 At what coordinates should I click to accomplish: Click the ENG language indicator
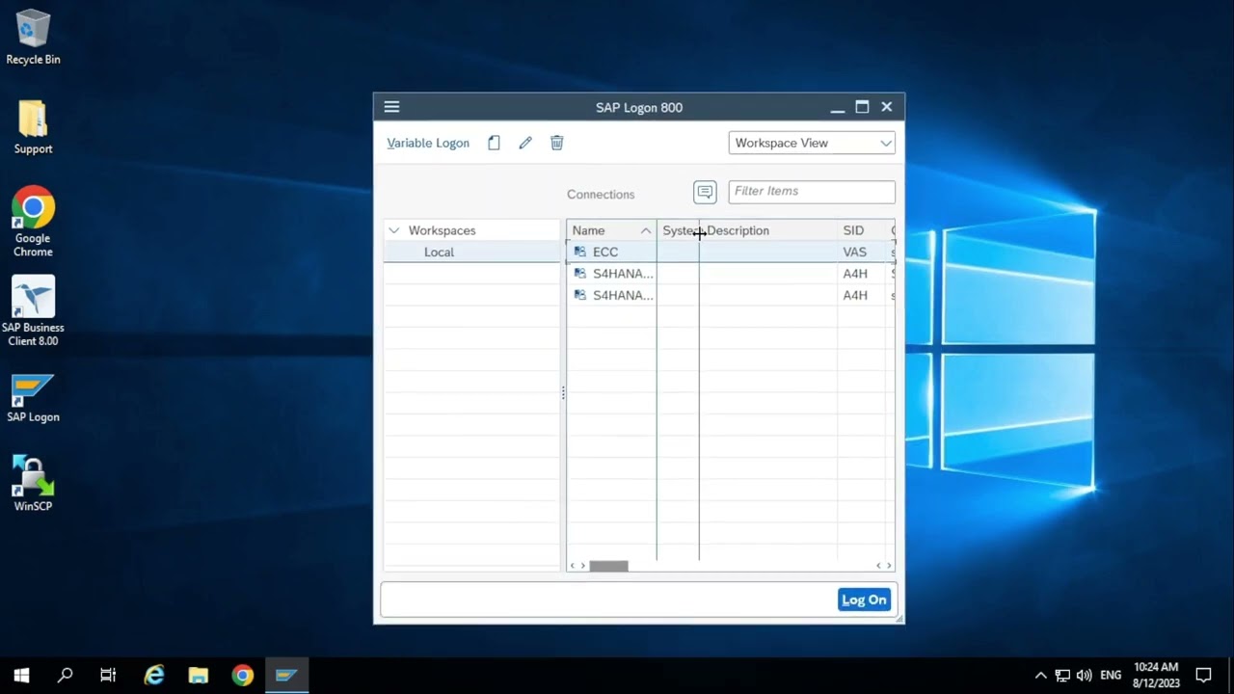pyautogui.click(x=1111, y=676)
